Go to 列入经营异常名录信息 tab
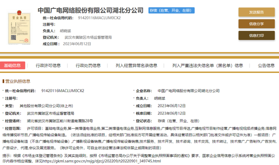Image resolution: width=279 pixels, height=165 pixels. coord(136,65)
